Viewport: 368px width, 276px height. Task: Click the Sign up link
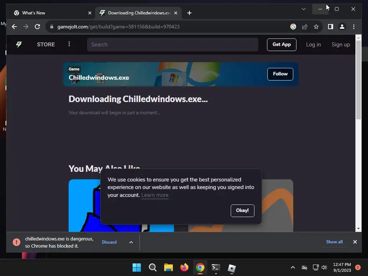(x=341, y=45)
